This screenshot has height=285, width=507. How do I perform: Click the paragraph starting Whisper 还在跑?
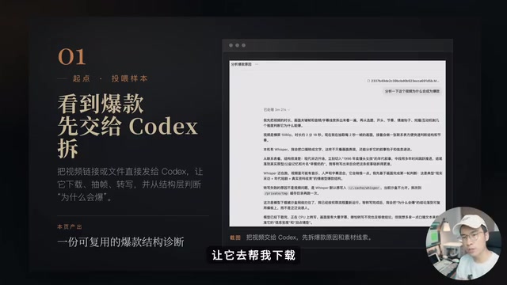353,176
